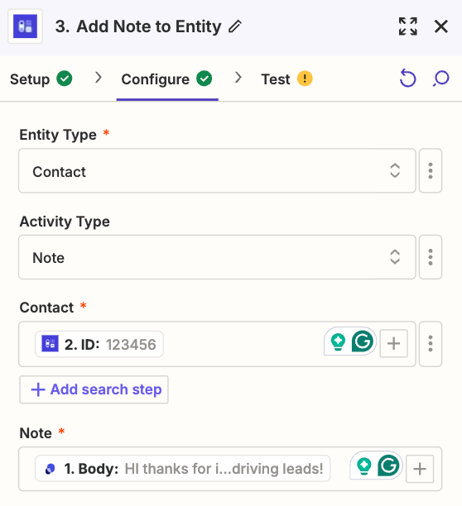Click Add search step button
The image size is (462, 506).
[x=94, y=389]
